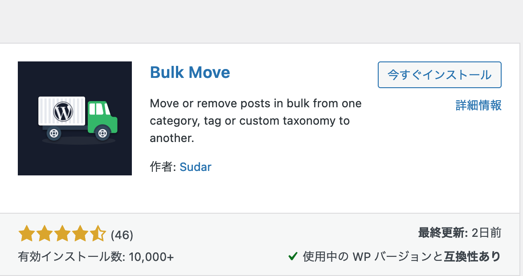Click the green checkmark compatibility icon

tap(293, 257)
